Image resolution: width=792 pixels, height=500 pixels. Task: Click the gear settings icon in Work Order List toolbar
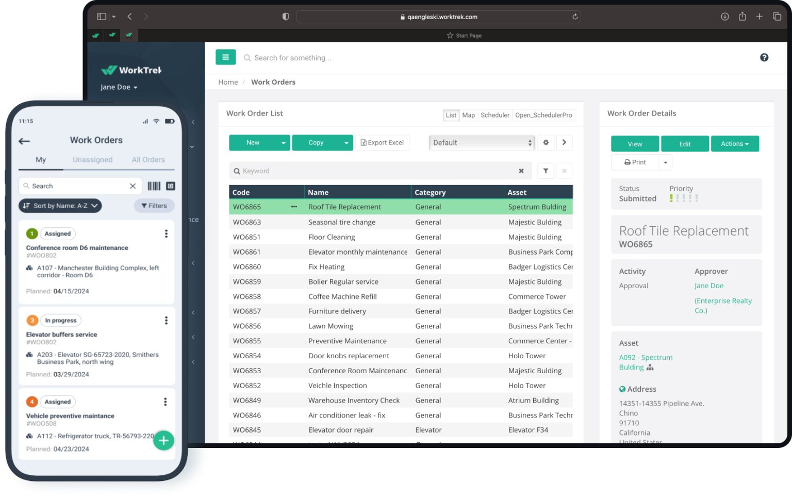546,142
